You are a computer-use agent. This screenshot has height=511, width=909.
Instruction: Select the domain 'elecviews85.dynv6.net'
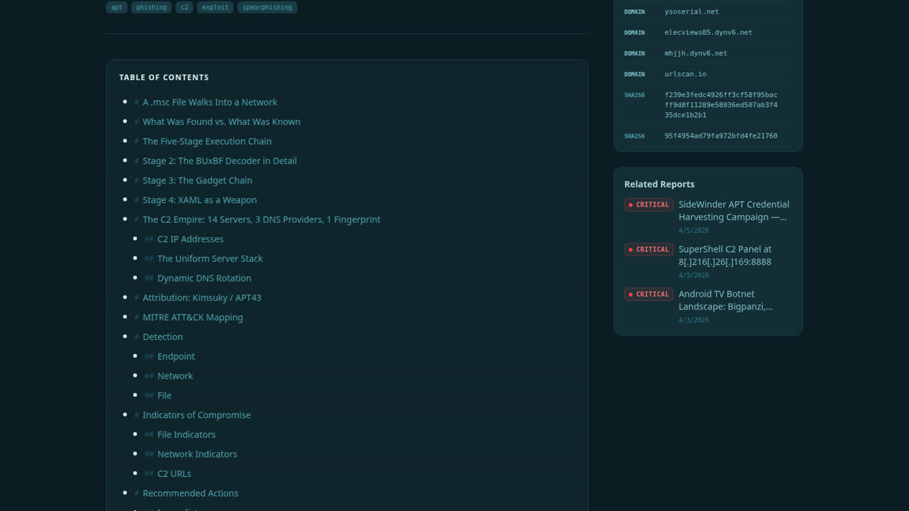[x=708, y=33]
